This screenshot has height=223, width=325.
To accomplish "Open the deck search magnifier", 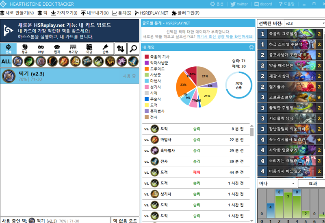I will pyautogui.click(x=133, y=49).
